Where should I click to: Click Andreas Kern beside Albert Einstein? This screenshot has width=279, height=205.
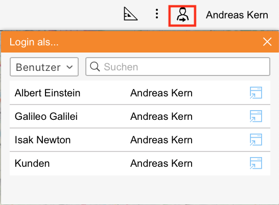point(161,93)
